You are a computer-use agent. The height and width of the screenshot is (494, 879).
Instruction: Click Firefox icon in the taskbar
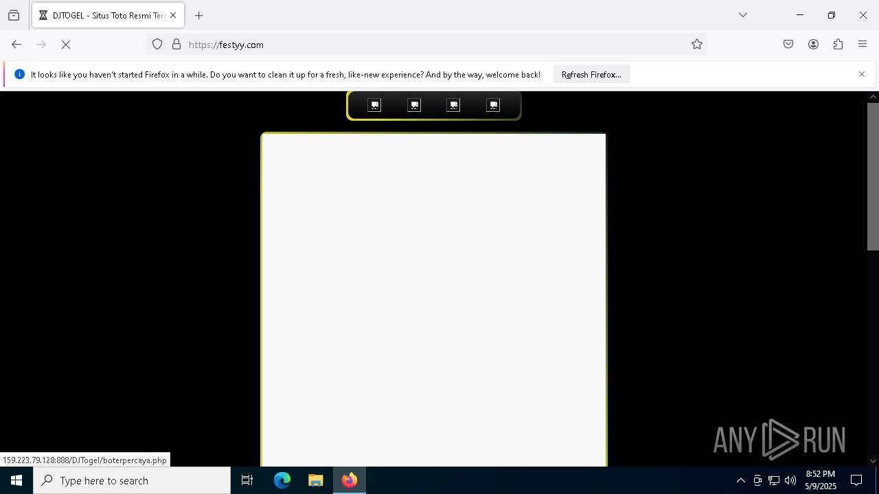pyautogui.click(x=350, y=480)
